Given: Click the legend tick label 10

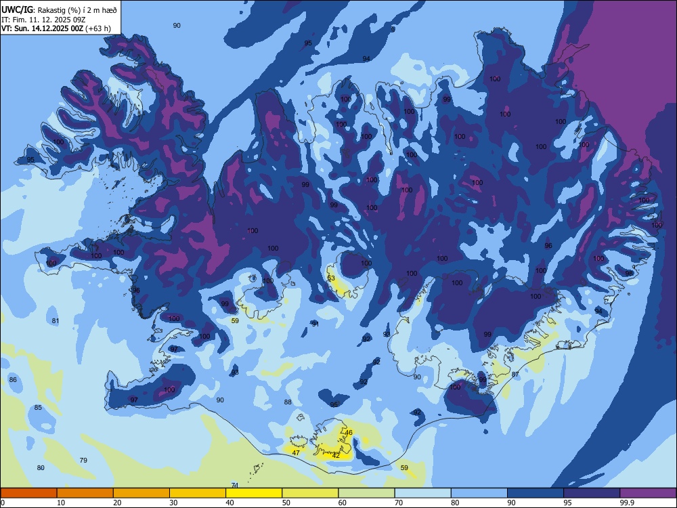Looking at the screenshot, I should [61, 503].
